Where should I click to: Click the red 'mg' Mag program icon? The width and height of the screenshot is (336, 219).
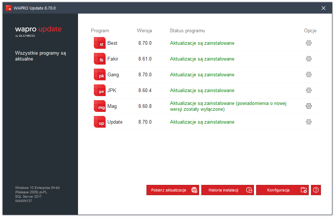pos(100,106)
